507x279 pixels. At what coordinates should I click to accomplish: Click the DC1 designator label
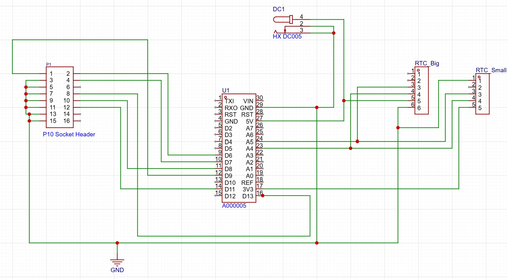(279, 9)
